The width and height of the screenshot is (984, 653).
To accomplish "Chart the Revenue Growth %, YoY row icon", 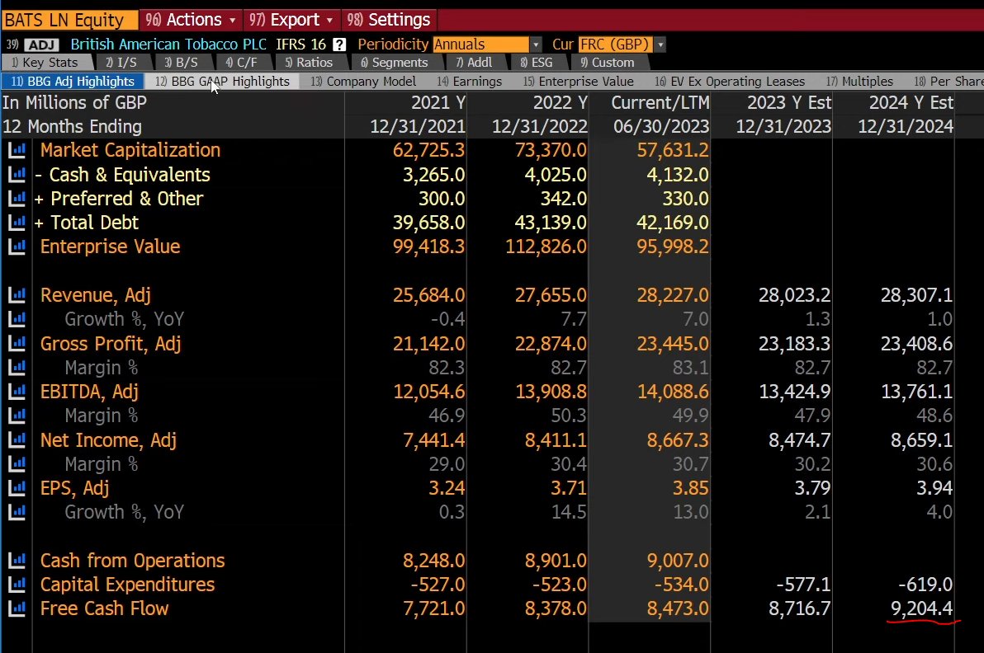I will click(17, 319).
